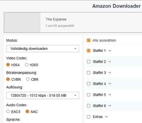Select the AAC audio codec
The width and height of the screenshot is (142, 123).
coord(27,112)
